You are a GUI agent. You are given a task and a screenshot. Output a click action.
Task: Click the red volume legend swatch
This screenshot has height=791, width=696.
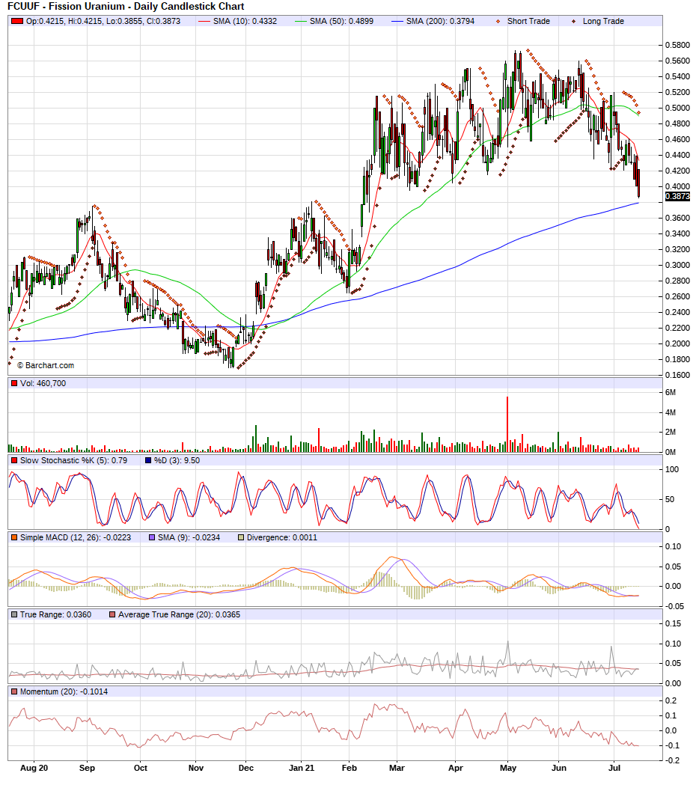click(14, 383)
